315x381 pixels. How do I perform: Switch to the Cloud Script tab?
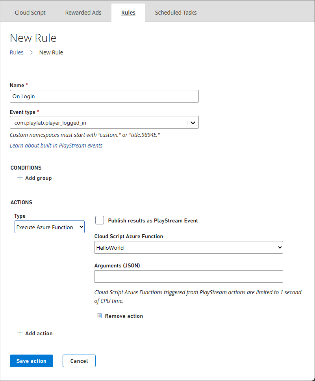[30, 12]
